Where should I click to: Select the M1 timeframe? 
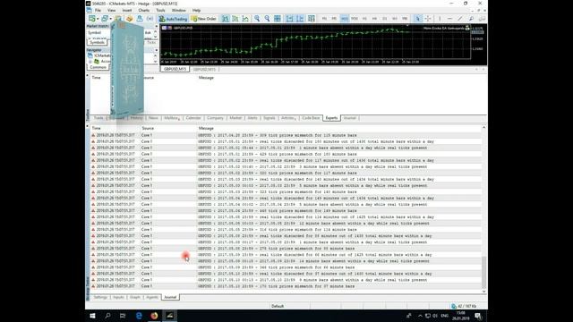pos(324,19)
